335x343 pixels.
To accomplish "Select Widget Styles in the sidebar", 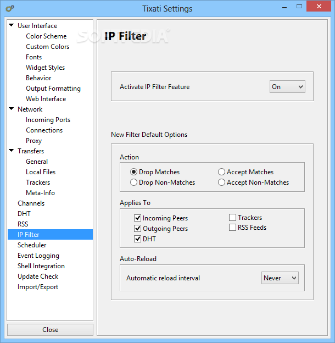I will [x=45, y=68].
